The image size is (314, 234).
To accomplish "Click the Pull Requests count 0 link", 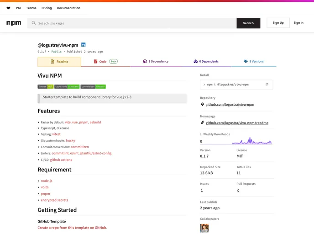I will (x=238, y=191).
